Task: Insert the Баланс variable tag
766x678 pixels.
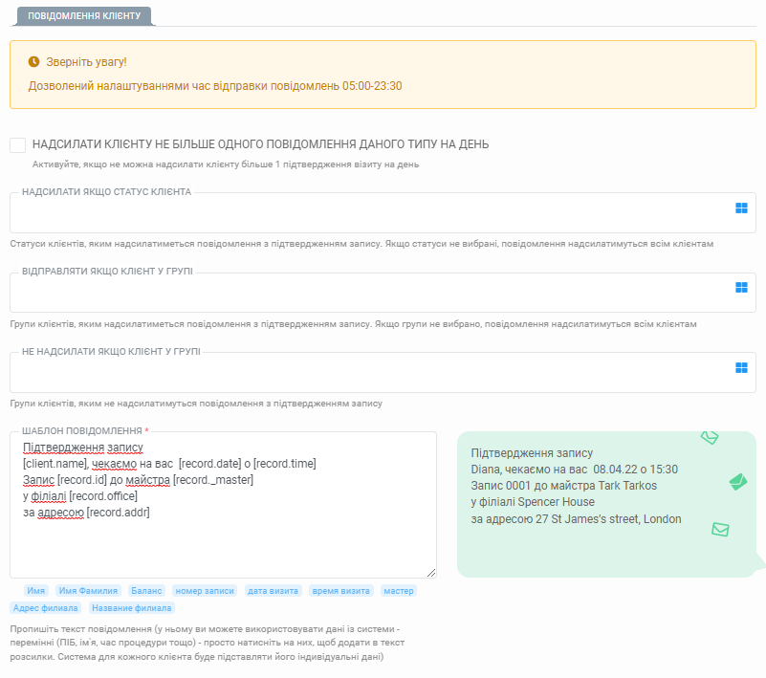Action: 146,591
